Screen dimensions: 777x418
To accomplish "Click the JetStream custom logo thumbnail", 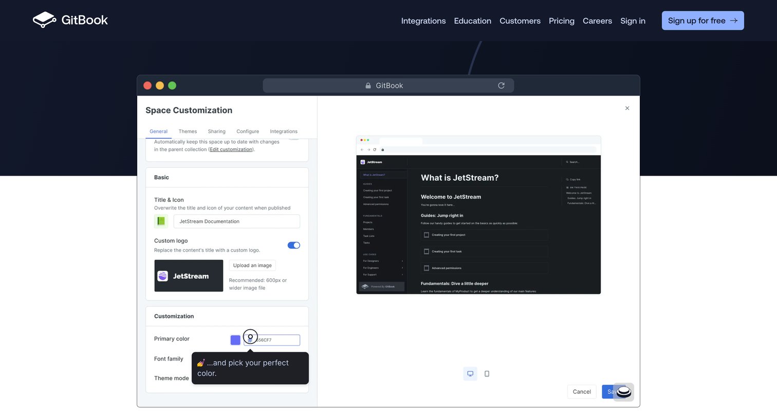I will pos(189,276).
